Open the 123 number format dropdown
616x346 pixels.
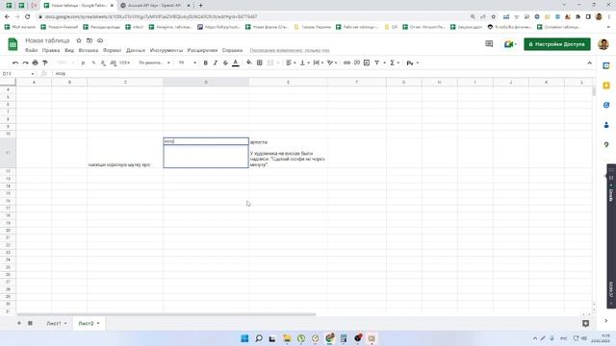tap(124, 62)
